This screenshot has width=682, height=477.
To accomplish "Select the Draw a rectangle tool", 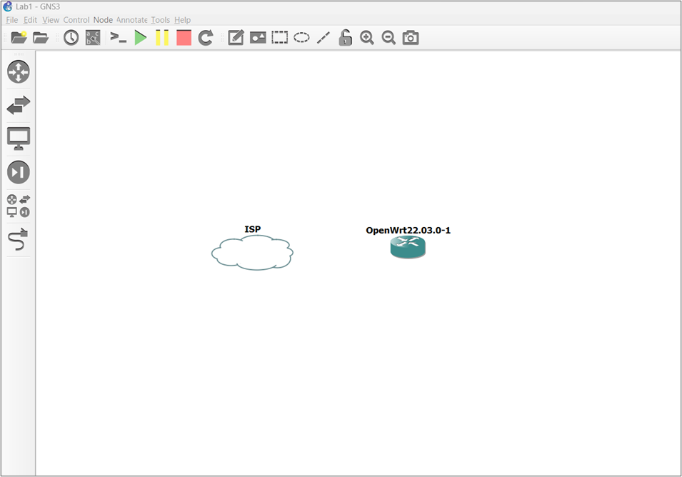I will click(x=280, y=38).
